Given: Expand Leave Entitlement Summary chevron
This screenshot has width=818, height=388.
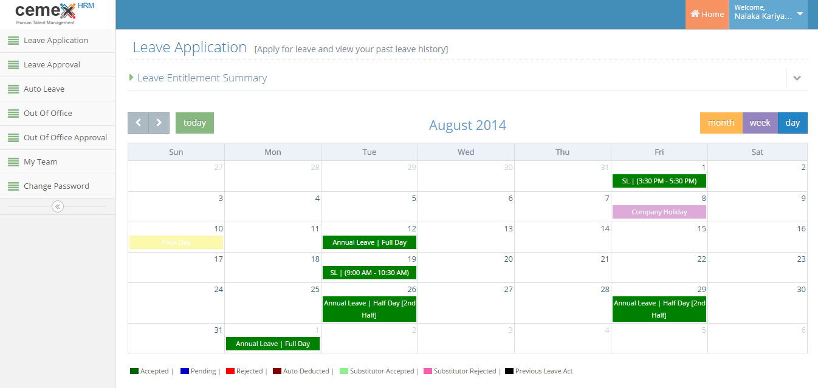Looking at the screenshot, I should 797,78.
